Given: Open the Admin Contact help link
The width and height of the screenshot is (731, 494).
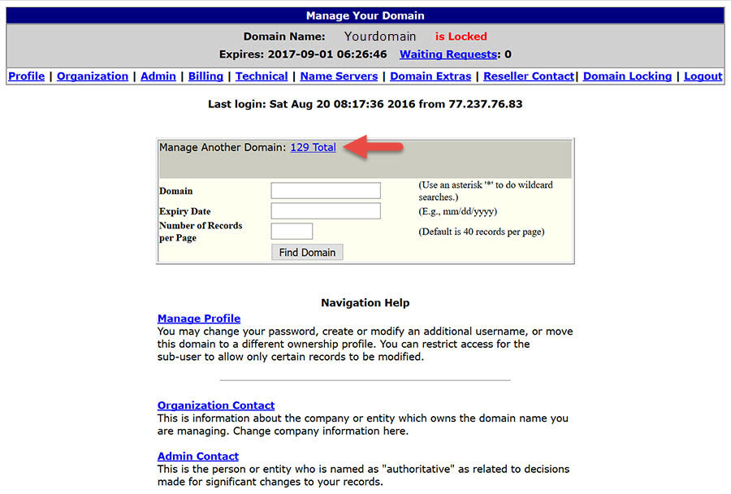Looking at the screenshot, I should coord(198,457).
